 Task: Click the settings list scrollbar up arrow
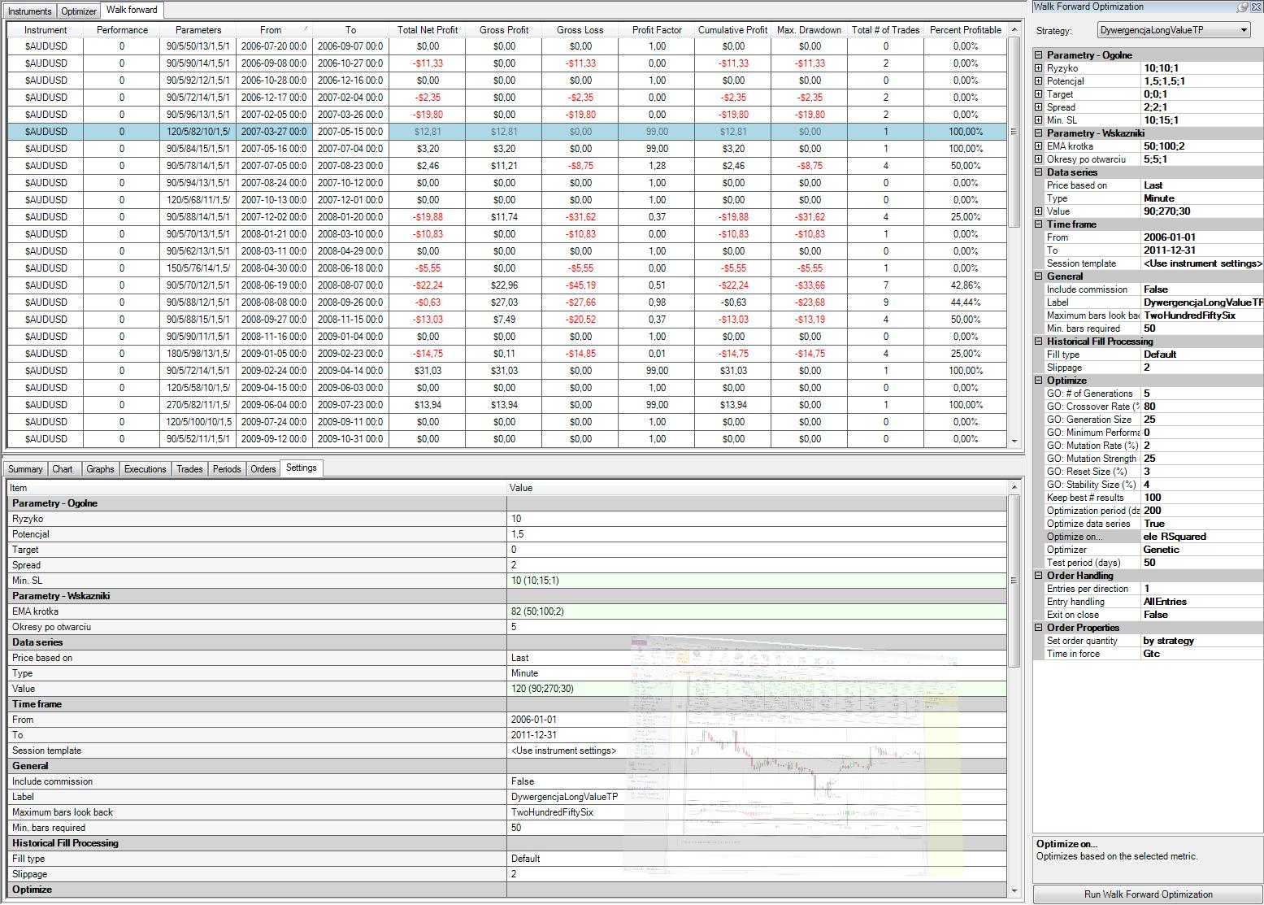pyautogui.click(x=1014, y=486)
